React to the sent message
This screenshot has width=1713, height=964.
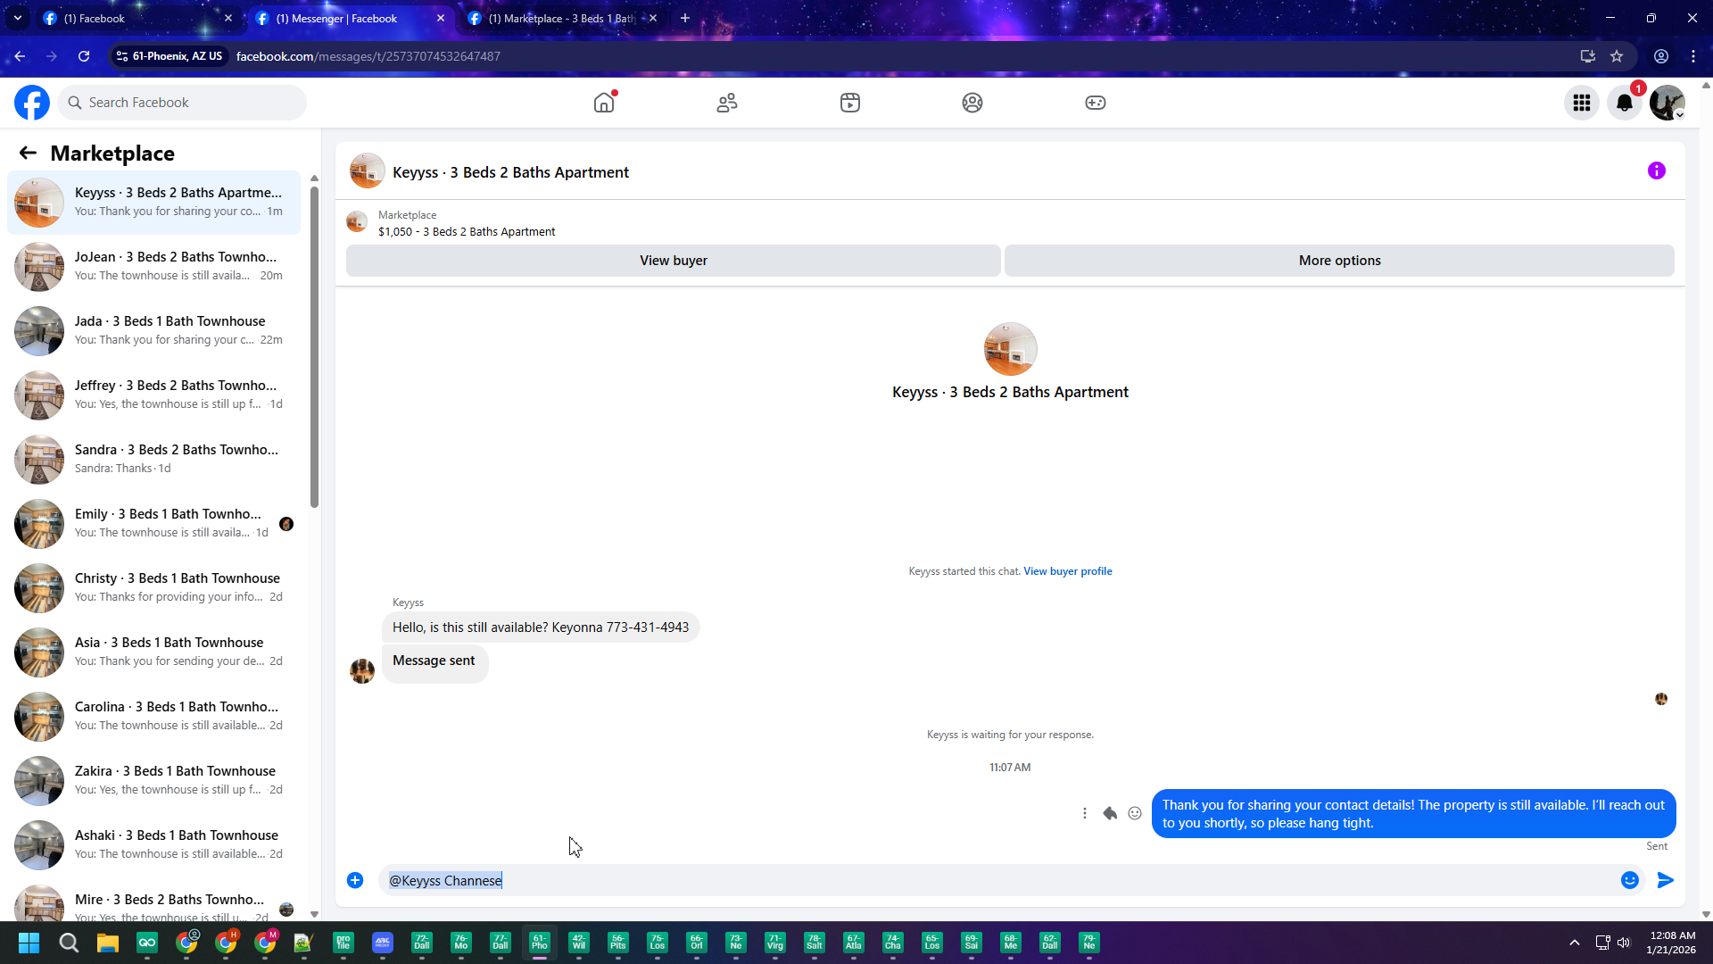tap(1135, 813)
